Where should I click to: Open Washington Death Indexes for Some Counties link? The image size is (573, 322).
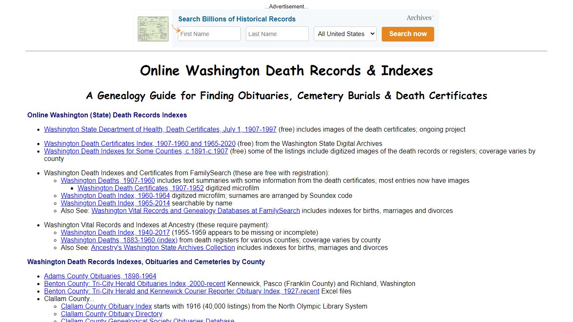coord(136,151)
